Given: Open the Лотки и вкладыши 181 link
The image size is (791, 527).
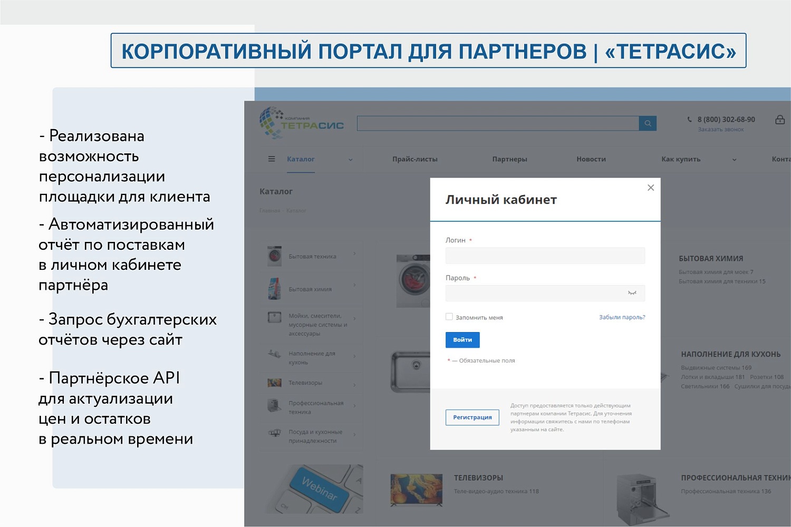Looking at the screenshot, I should [713, 377].
